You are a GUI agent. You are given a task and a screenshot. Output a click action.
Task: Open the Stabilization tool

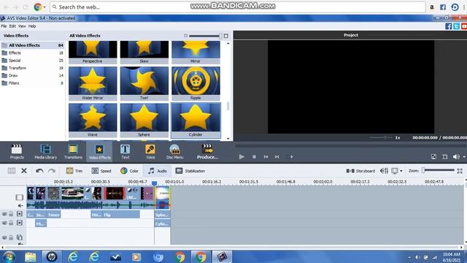(x=190, y=171)
